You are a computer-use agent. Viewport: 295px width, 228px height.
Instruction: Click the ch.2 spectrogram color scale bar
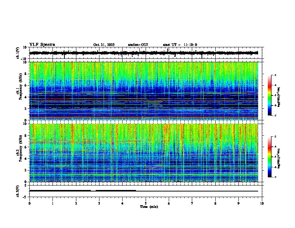270,157
